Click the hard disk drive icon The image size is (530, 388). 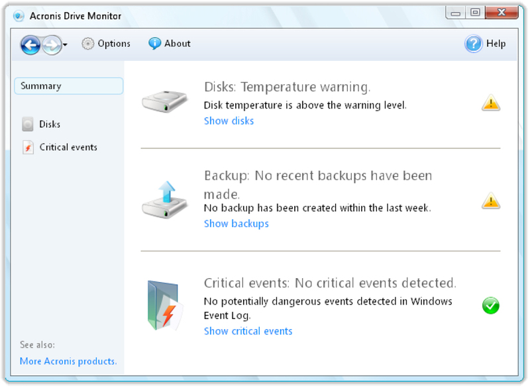coord(165,101)
